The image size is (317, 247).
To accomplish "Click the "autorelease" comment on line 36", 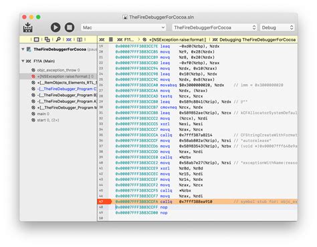I will click(252, 141).
